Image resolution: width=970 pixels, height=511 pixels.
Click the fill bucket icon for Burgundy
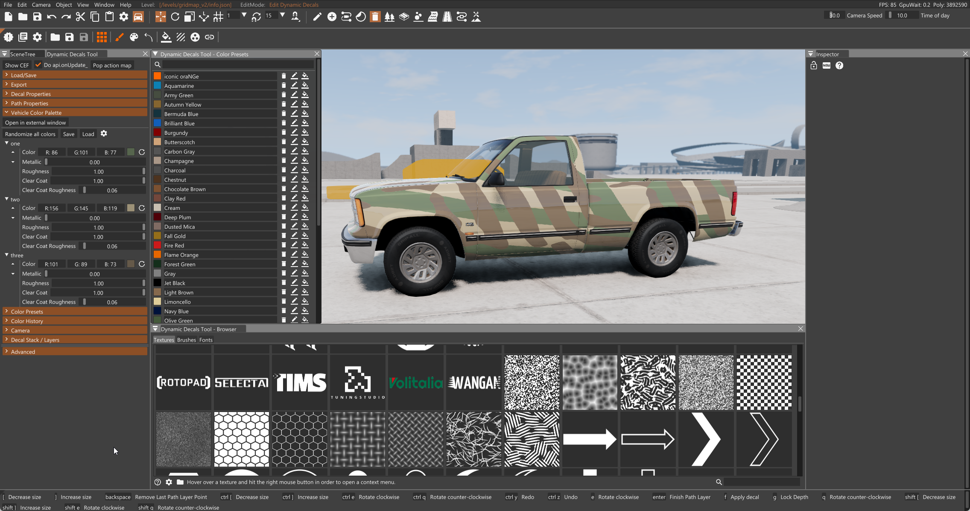305,133
